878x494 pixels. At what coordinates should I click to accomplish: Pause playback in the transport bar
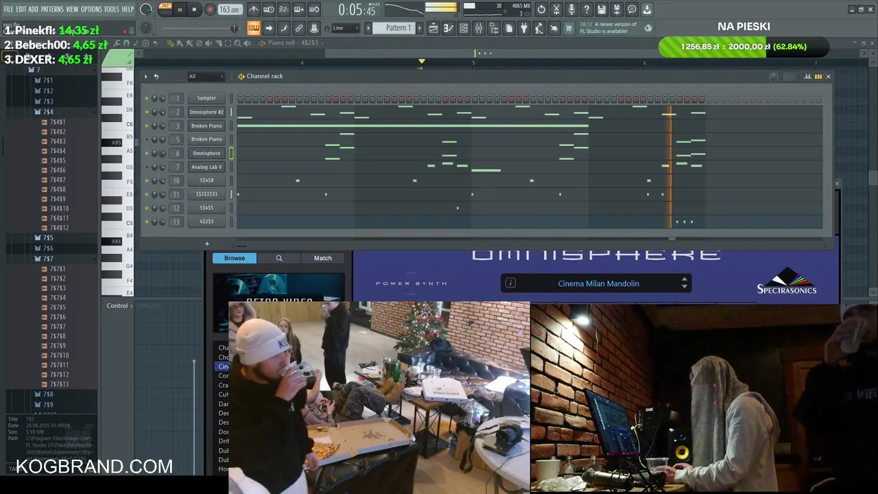[x=180, y=10]
